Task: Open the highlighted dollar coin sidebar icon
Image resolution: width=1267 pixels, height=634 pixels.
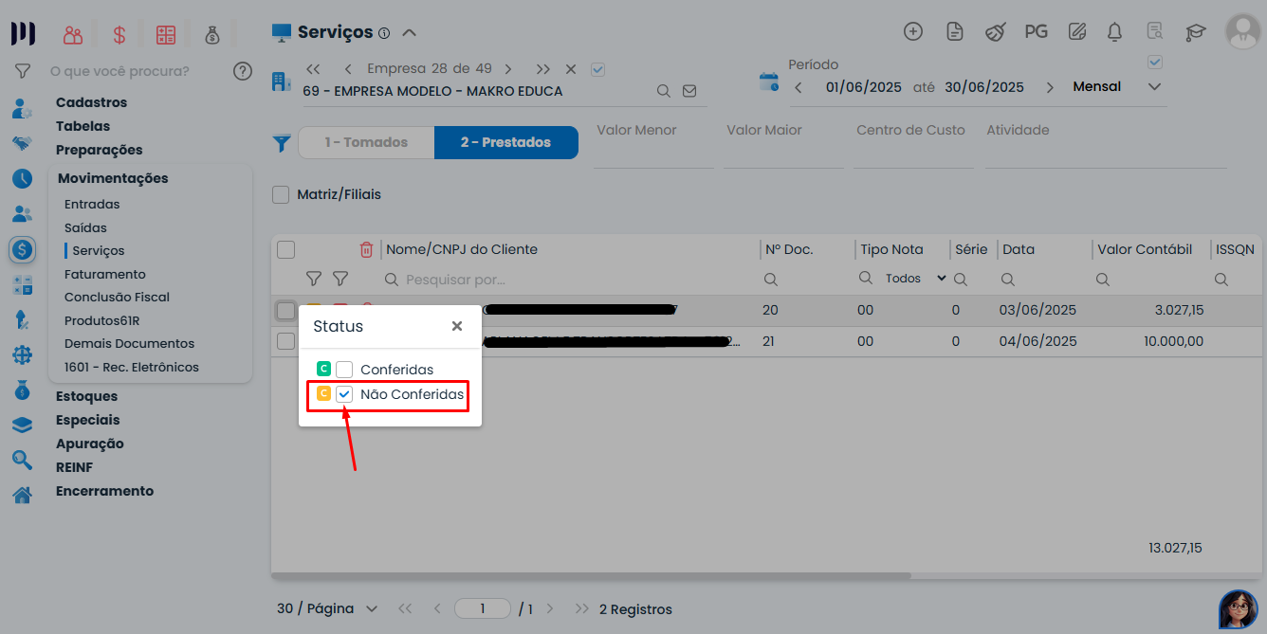Action: coord(22,250)
